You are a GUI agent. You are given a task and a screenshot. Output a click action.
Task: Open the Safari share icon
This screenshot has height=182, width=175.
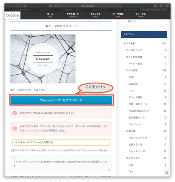(161, 6)
